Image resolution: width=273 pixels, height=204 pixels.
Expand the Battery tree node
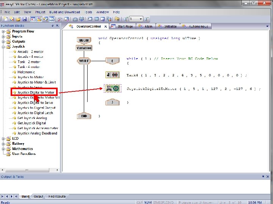pyautogui.click(x=3, y=144)
